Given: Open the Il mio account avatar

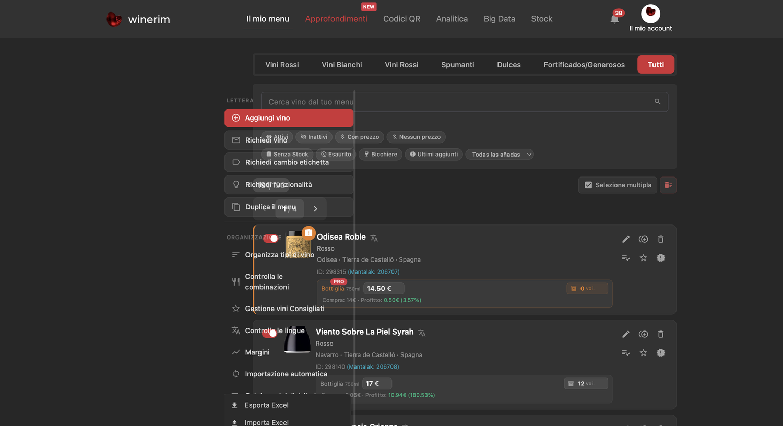Looking at the screenshot, I should point(650,14).
